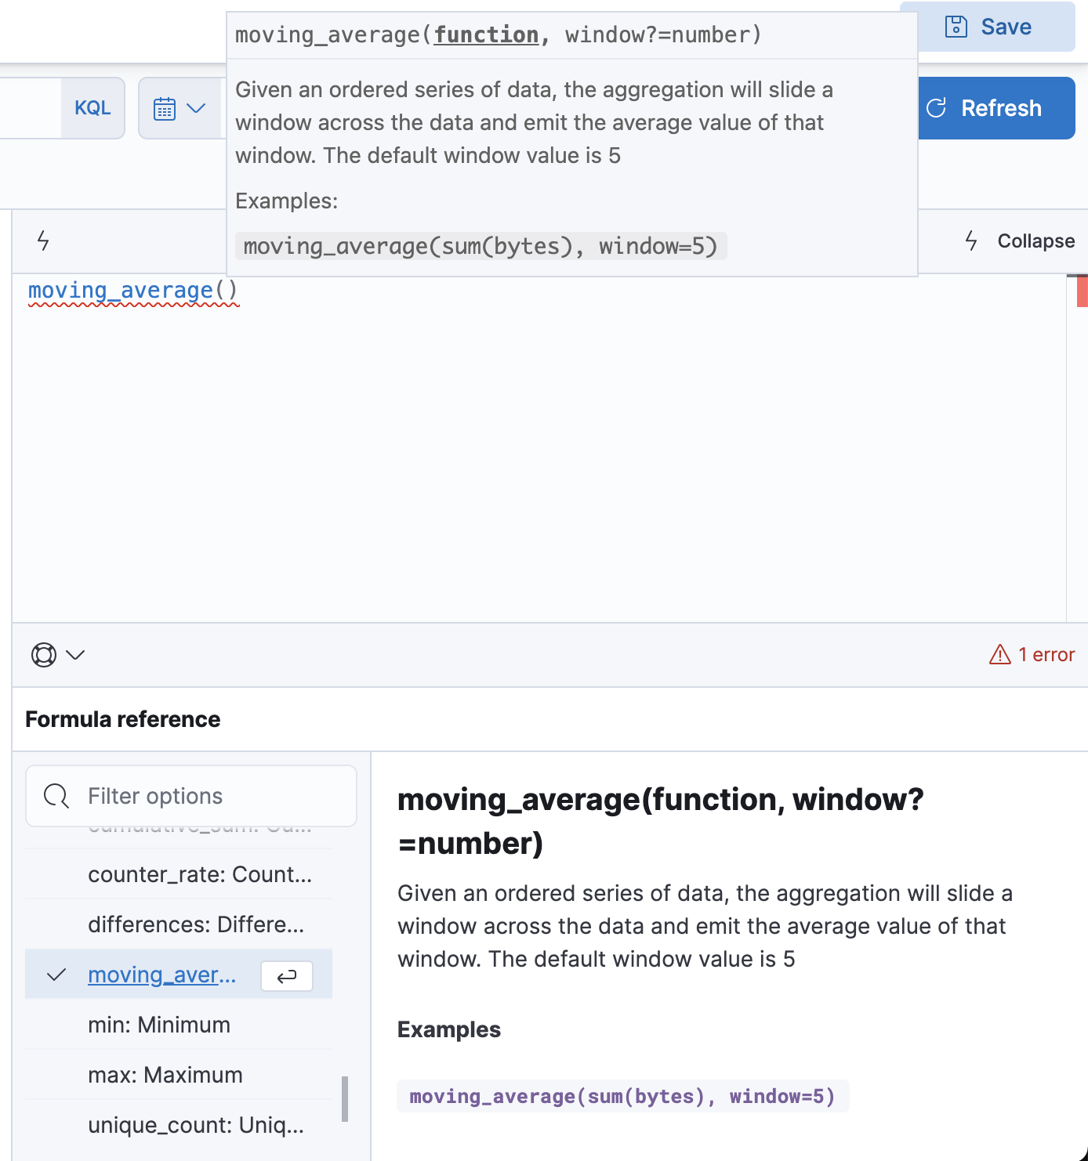
Task: Open the calendar date quick menu
Action: coord(180,108)
